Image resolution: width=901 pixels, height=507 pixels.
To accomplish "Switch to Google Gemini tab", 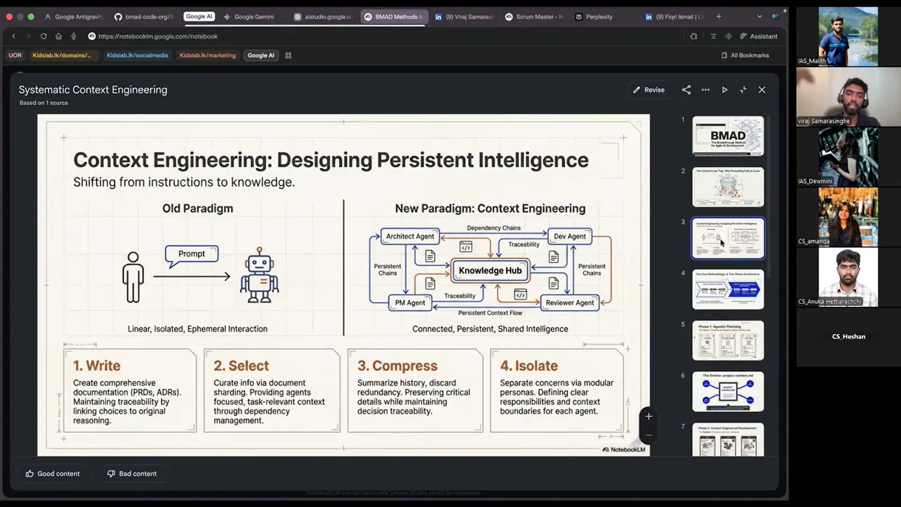I will tap(249, 17).
